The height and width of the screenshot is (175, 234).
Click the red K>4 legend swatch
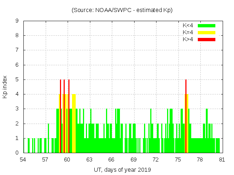point(207,39)
